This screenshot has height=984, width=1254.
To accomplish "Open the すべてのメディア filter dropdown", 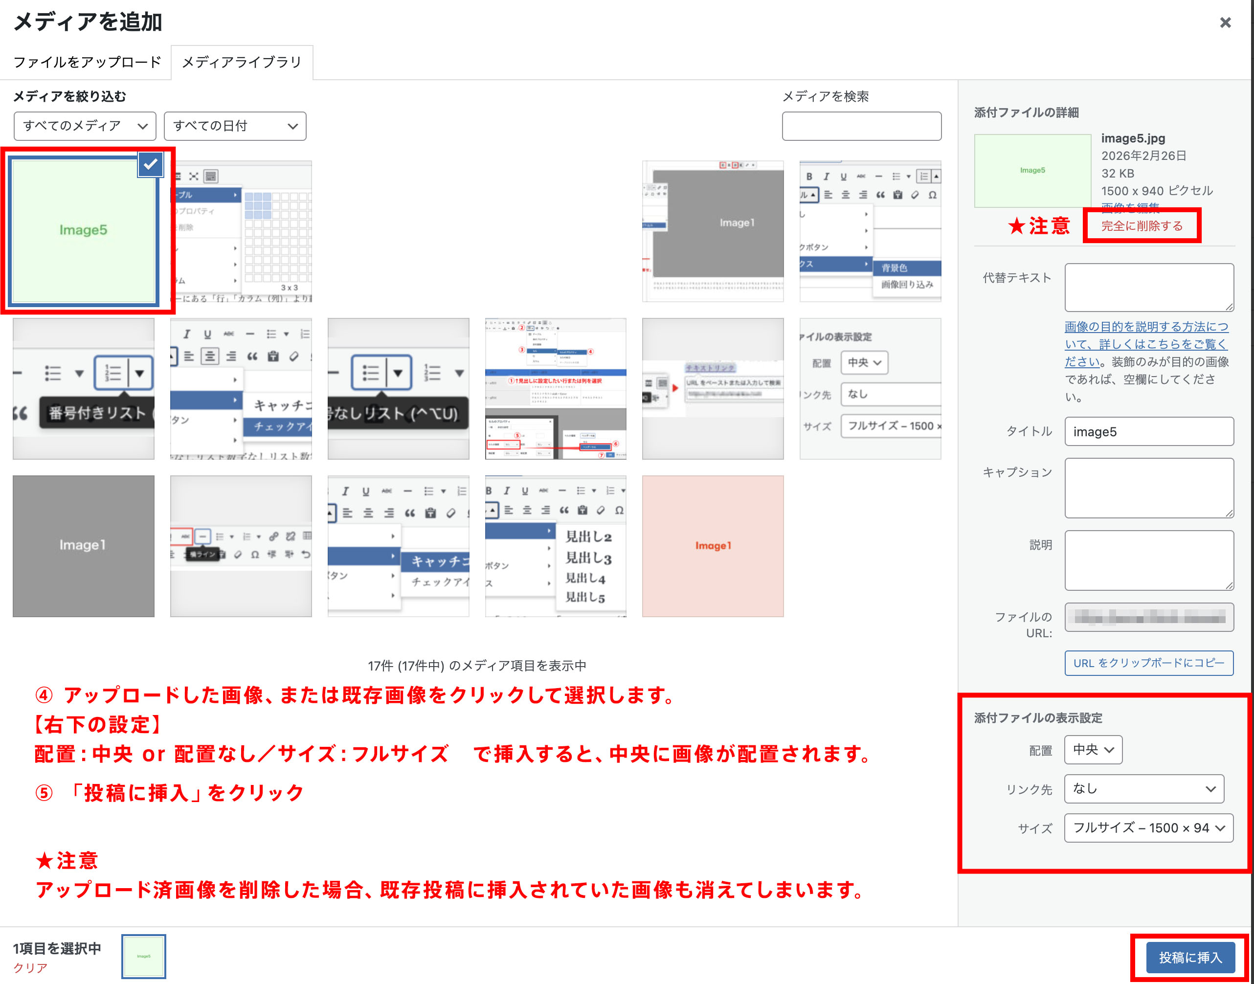I will coord(85,126).
